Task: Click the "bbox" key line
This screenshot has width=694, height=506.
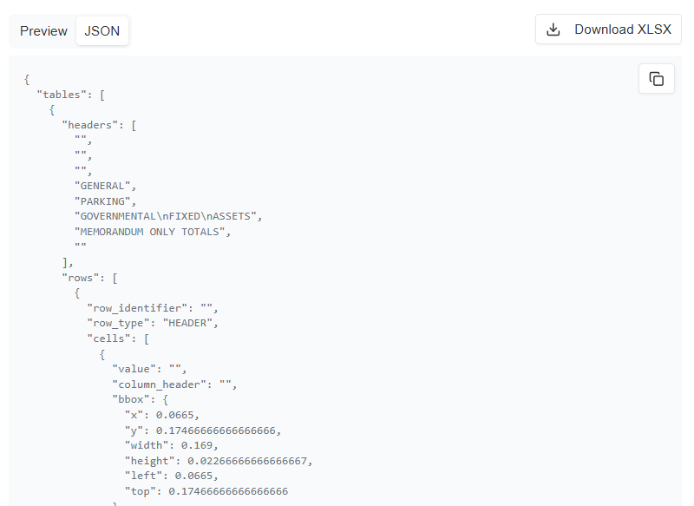Action: [141, 399]
